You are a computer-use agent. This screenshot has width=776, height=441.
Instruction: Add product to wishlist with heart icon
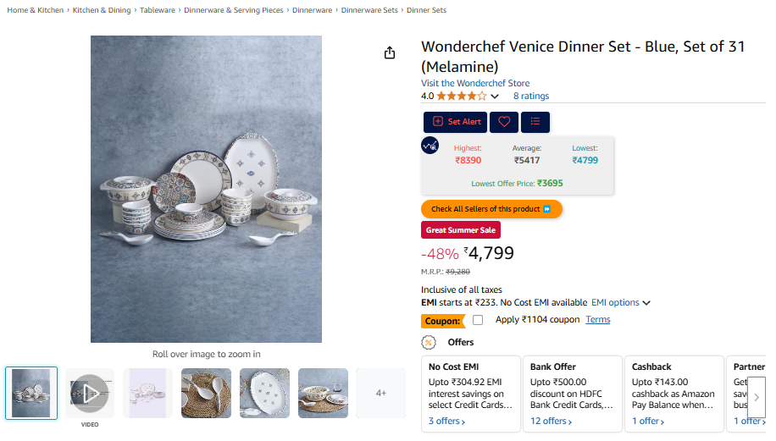[504, 122]
